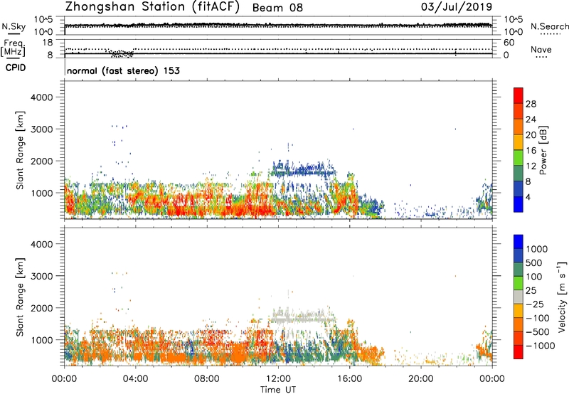
Task: Select the blue top segment of velocity colorbar
Action: click(519, 242)
